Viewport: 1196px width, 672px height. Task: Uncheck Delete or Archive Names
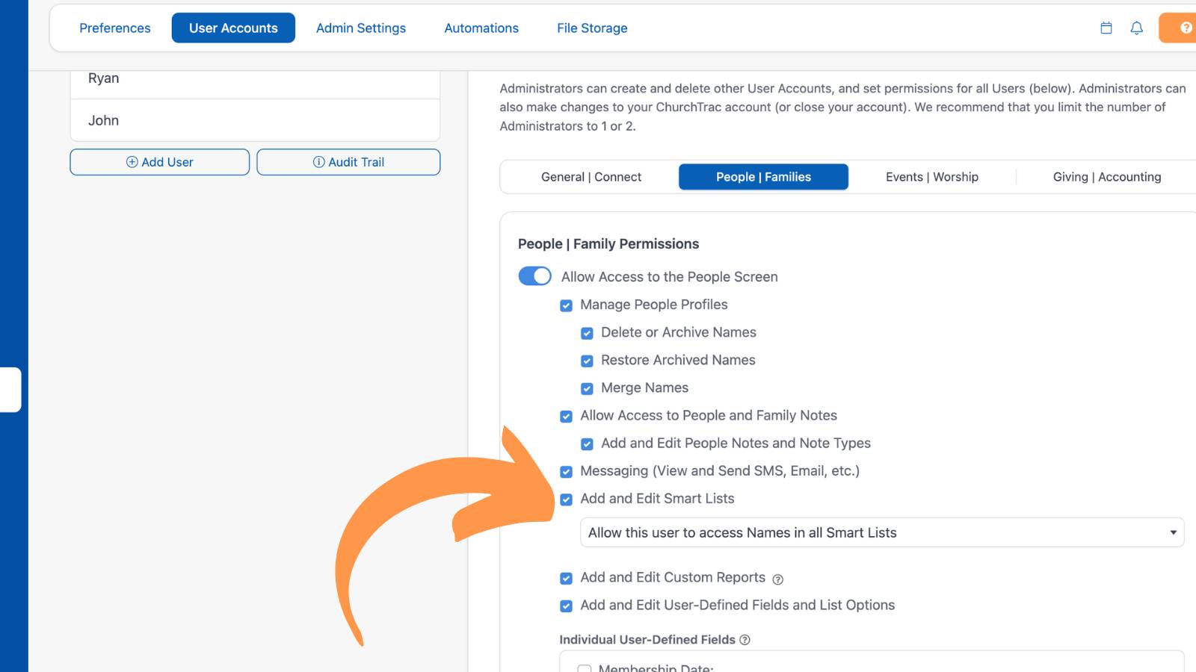coord(587,333)
